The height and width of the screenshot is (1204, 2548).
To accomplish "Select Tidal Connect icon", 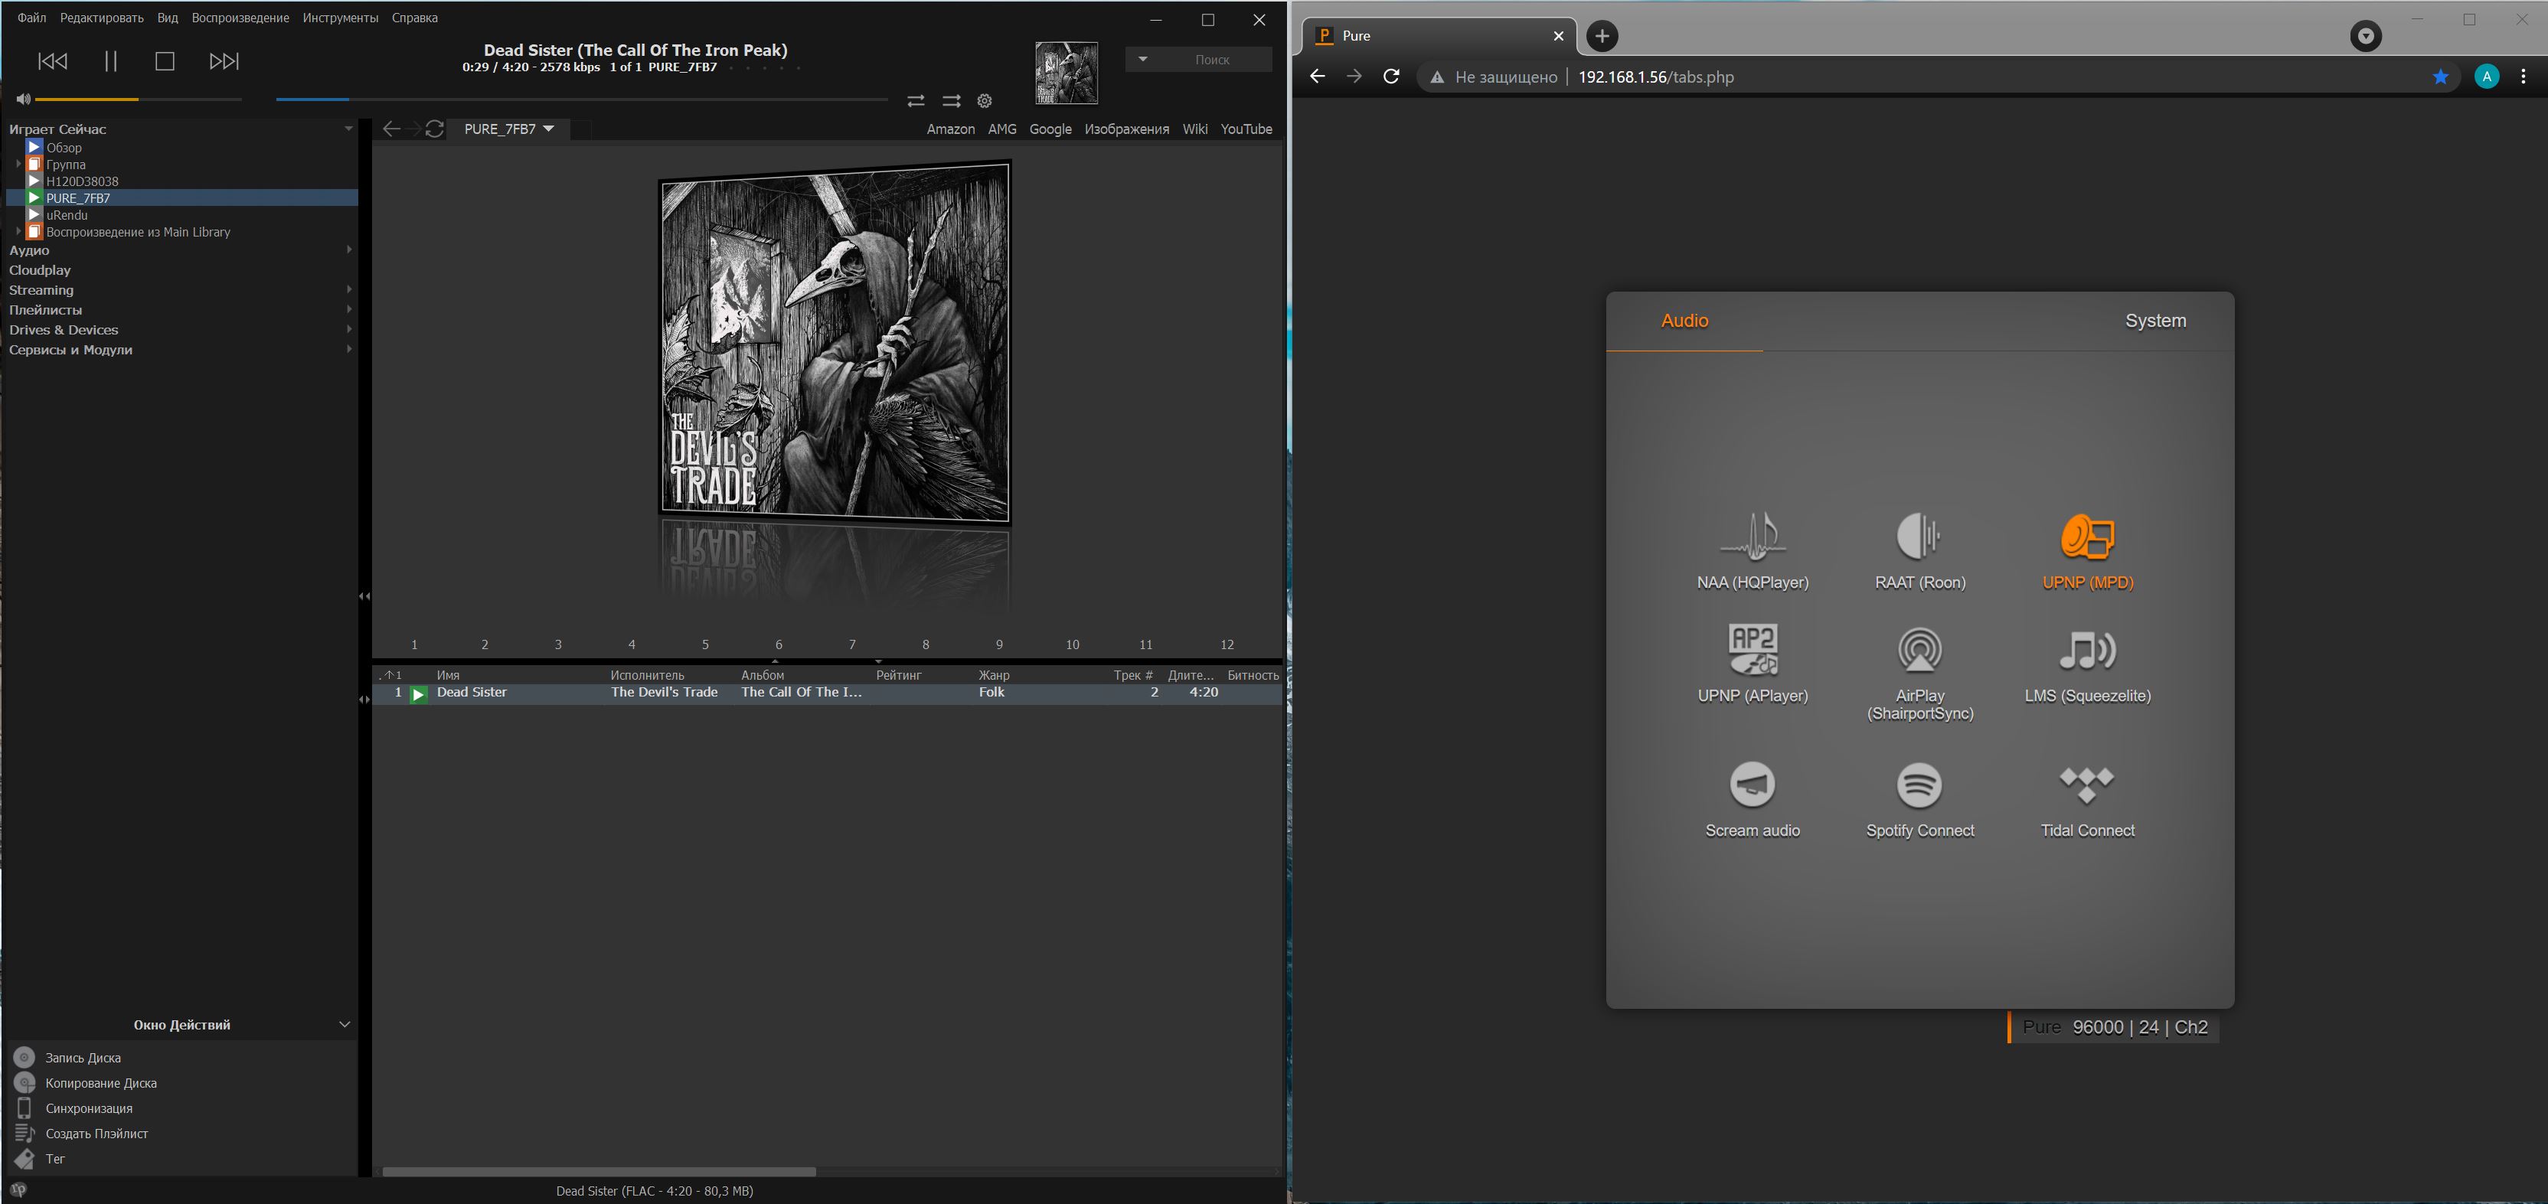I will (x=2087, y=785).
